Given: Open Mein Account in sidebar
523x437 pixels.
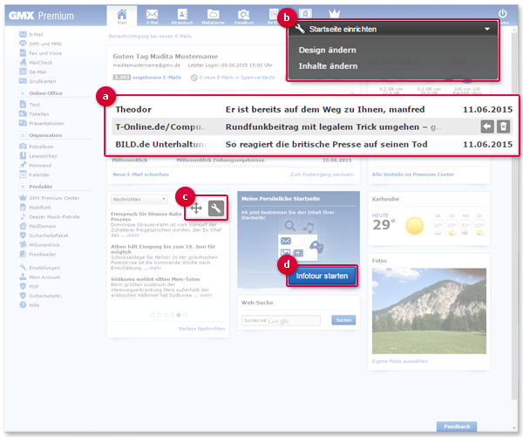Looking at the screenshot, I should pyautogui.click(x=40, y=277).
